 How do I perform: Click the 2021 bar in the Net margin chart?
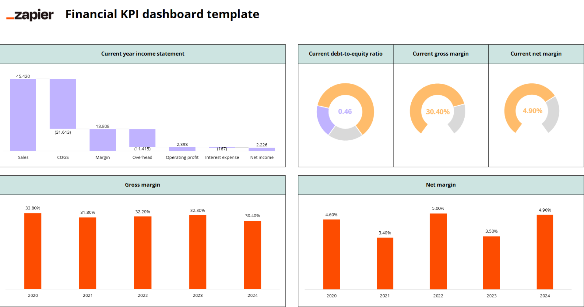pyautogui.click(x=385, y=264)
